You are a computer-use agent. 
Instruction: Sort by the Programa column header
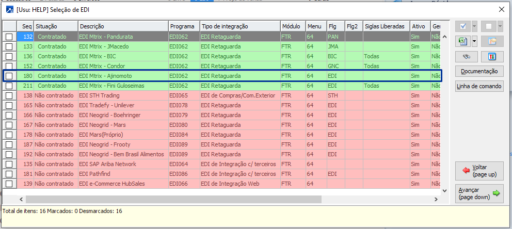[x=184, y=26]
